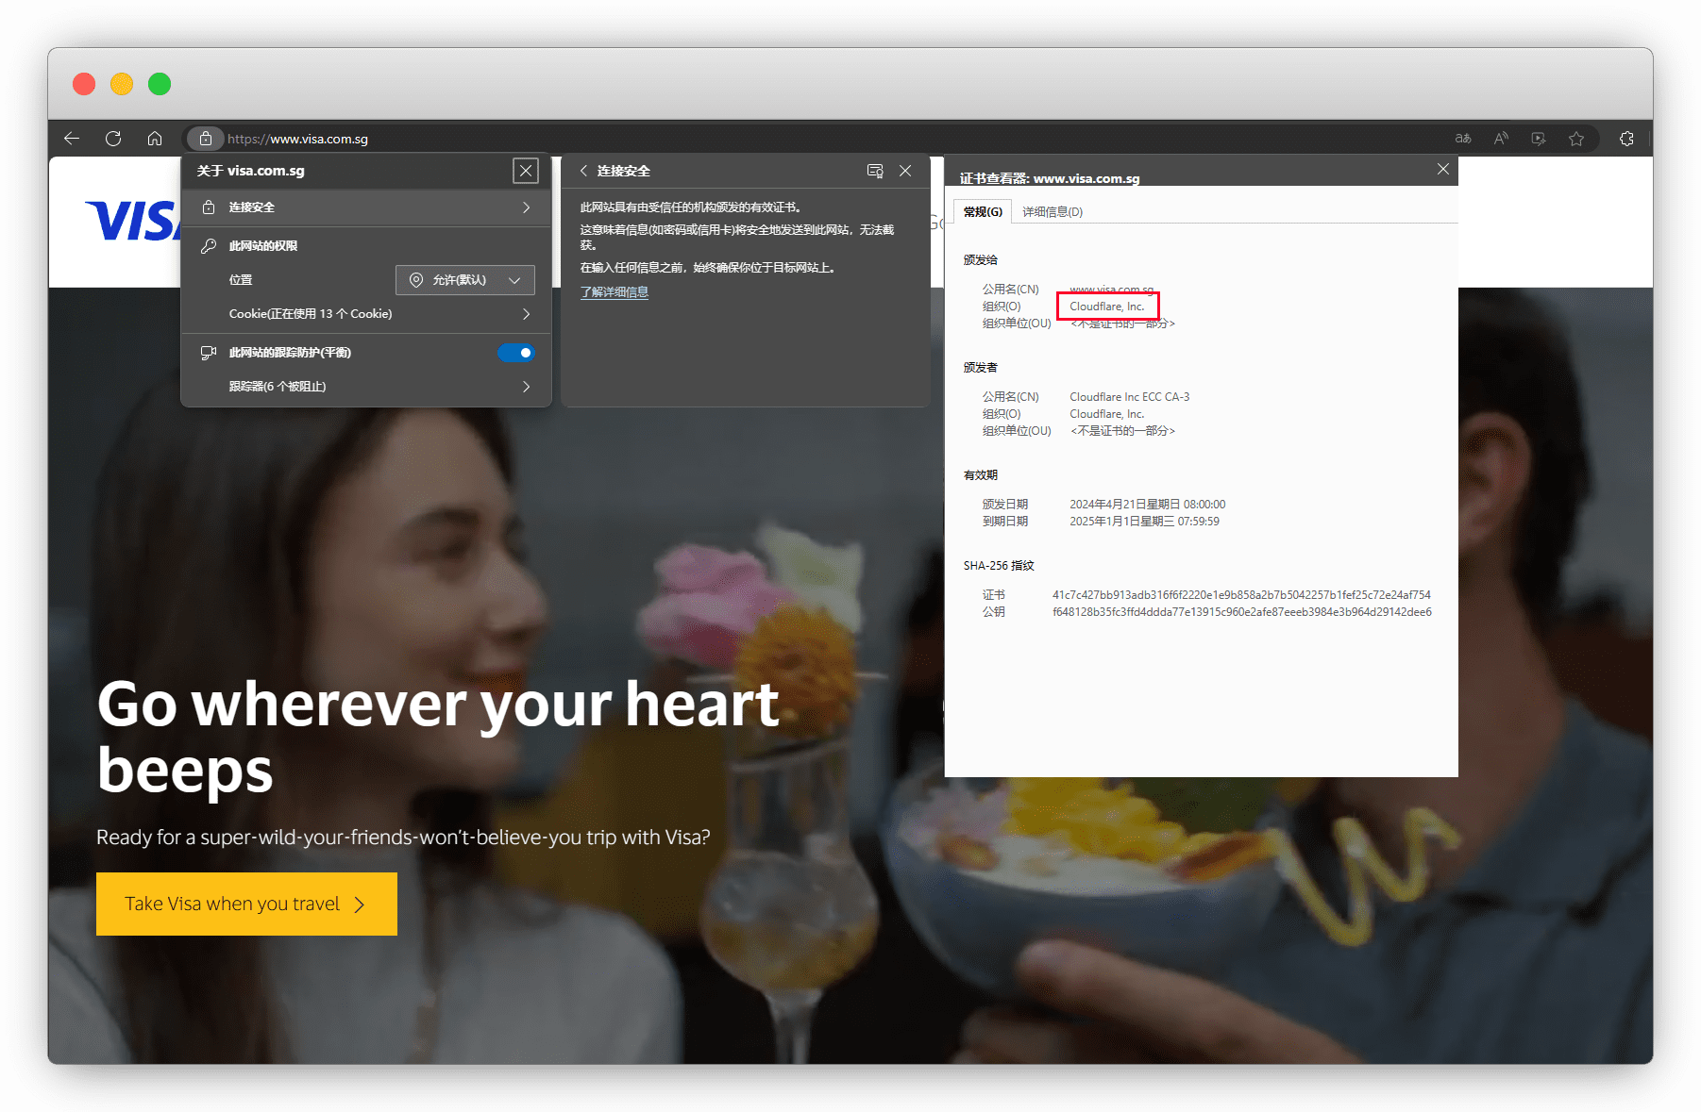This screenshot has width=1701, height=1112.
Task: Switch to 详细信息(D) certificate tab
Action: pos(1053,212)
